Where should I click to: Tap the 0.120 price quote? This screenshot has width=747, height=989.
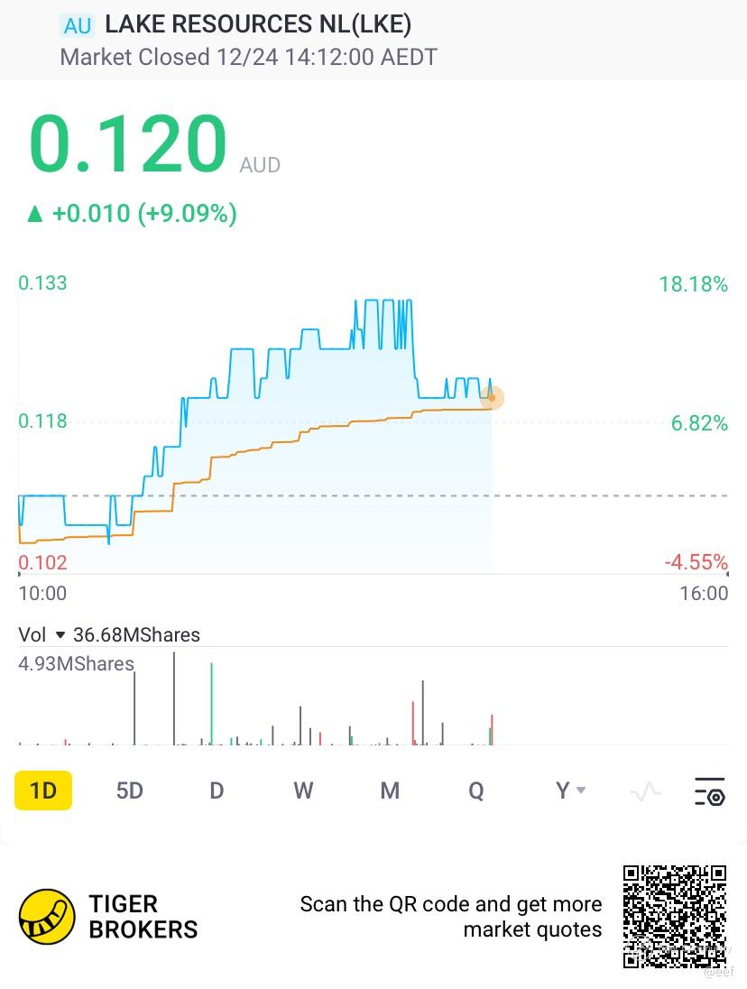pos(127,144)
